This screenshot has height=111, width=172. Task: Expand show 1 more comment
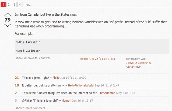pyautogui.click(x=30, y=108)
